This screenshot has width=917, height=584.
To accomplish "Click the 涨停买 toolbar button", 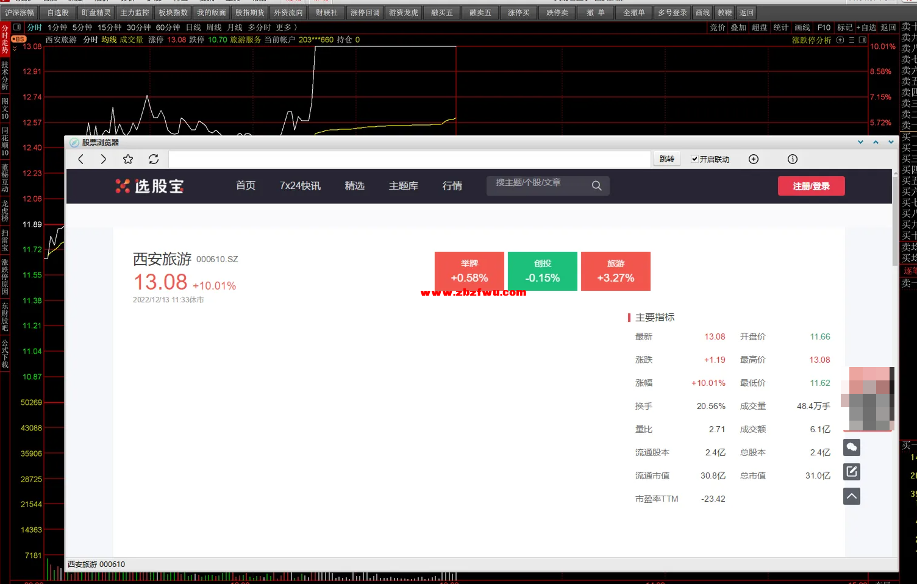I will [519, 12].
